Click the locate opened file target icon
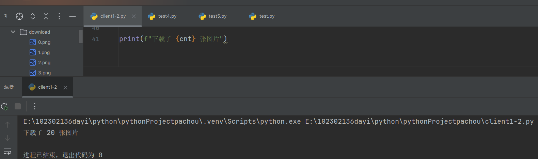Screen dimensions: 538x159 click(19, 16)
